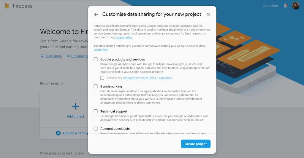Open the privacy policy link
304x158 pixels.
coord(123,37)
